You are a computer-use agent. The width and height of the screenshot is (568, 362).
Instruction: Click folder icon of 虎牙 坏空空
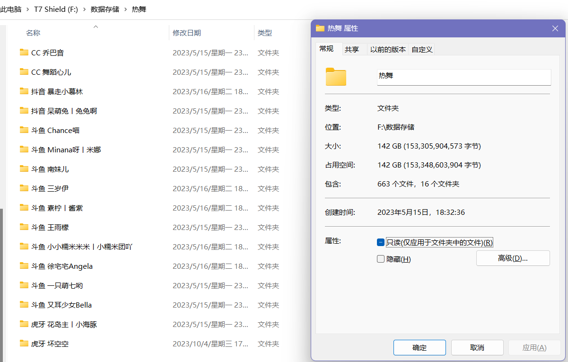click(x=24, y=344)
